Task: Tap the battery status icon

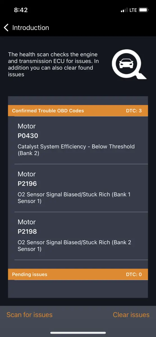Action: (144, 10)
